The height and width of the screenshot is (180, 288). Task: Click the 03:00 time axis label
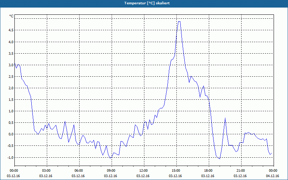pos(47,171)
